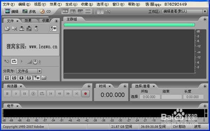Viewport: 210px width, 131px height.
Task: Open the 工作区 workspace dropdown
Action: pyautogui.click(x=184, y=12)
